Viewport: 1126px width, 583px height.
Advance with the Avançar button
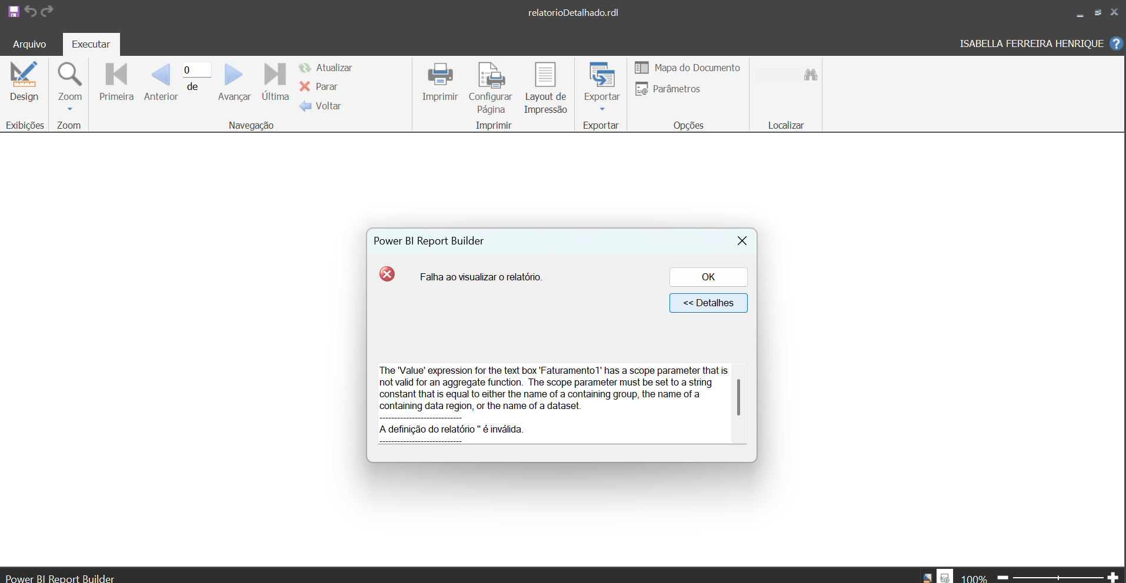[x=234, y=82]
